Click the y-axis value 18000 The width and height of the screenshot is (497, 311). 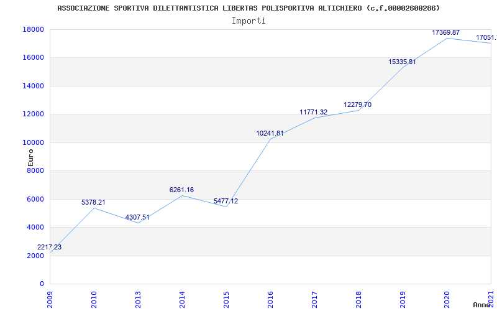pyautogui.click(x=34, y=29)
